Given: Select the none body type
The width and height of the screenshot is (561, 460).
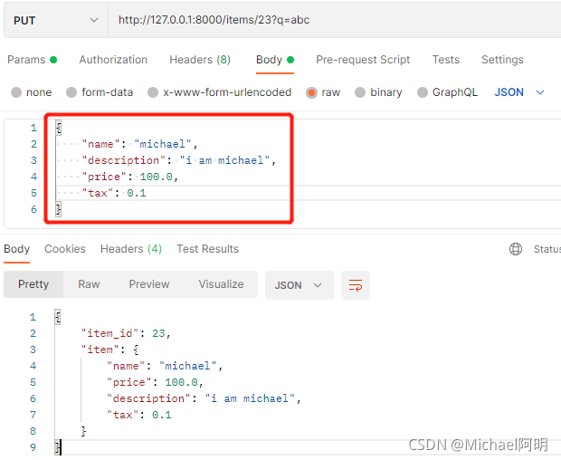Looking at the screenshot, I should tap(32, 92).
